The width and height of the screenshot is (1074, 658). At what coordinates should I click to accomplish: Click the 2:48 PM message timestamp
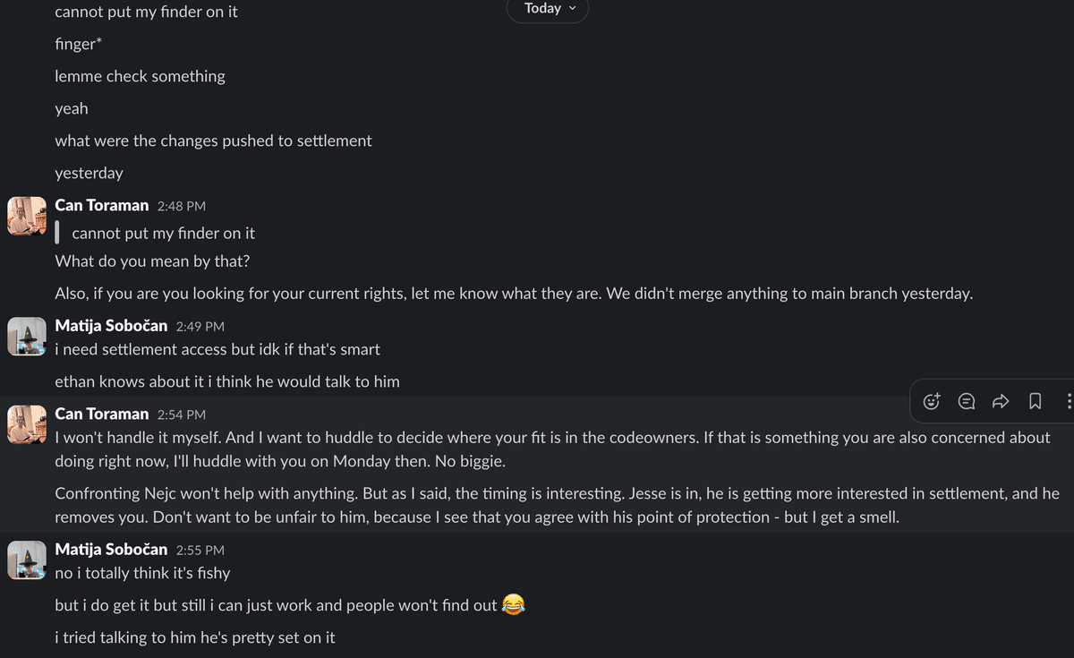tap(182, 206)
